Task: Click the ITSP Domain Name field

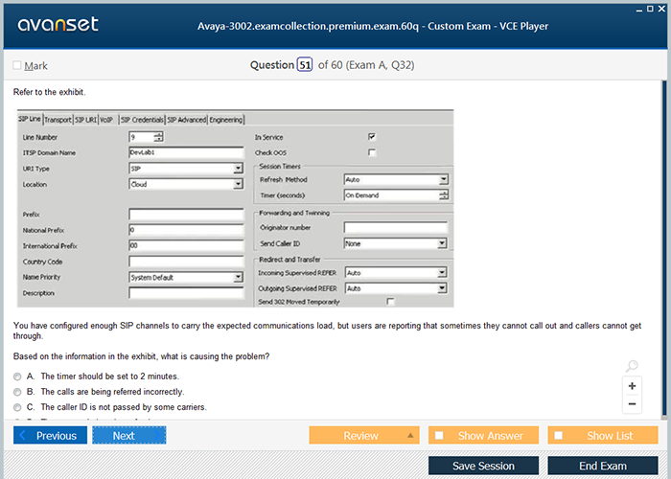Action: (186, 152)
